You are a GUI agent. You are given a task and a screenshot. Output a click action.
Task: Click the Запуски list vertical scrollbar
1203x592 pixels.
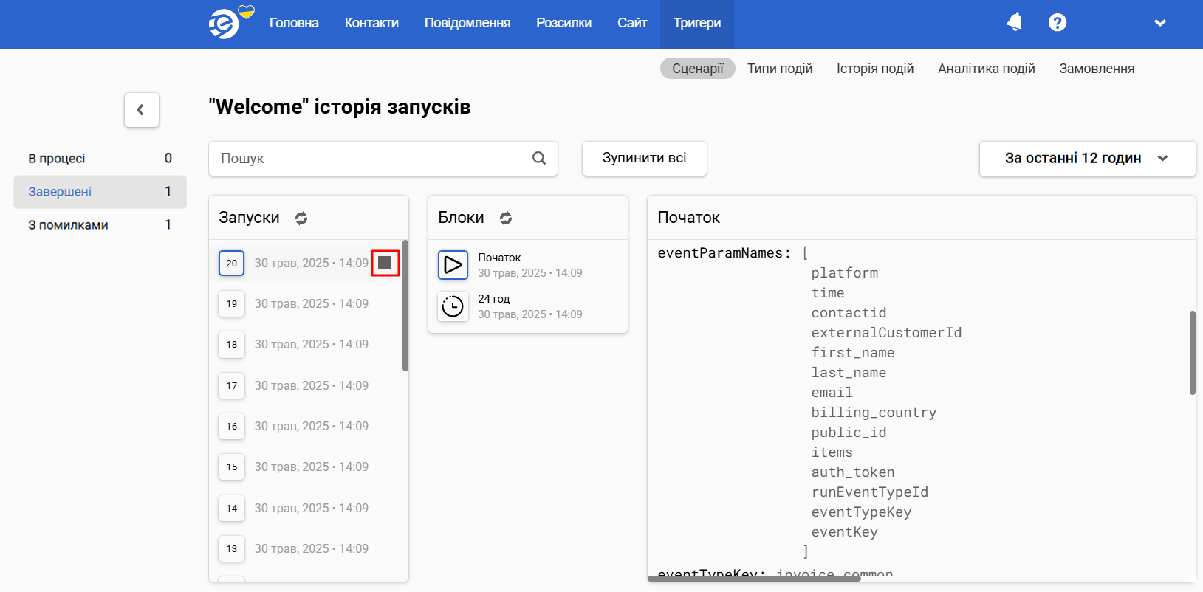[x=405, y=306]
